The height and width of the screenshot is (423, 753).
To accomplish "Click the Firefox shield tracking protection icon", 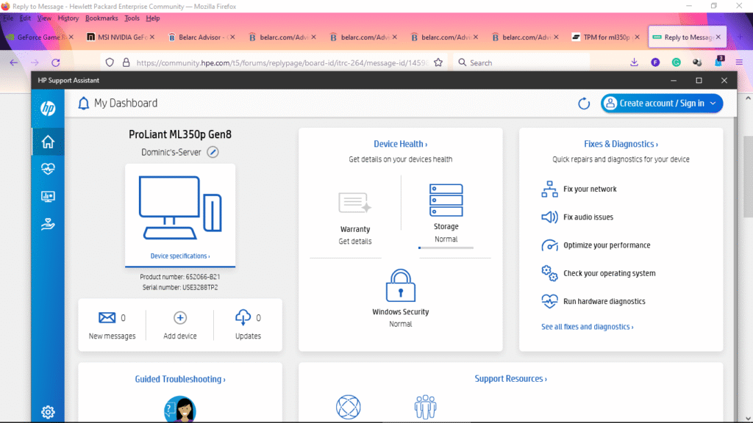I will click(110, 62).
